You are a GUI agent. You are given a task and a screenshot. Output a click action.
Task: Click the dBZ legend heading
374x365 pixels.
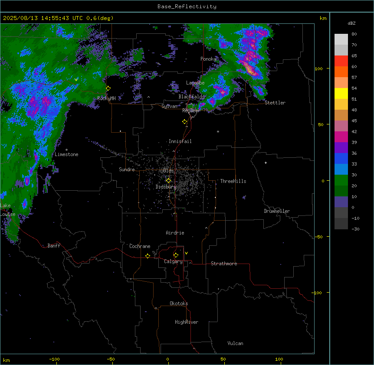click(x=351, y=23)
